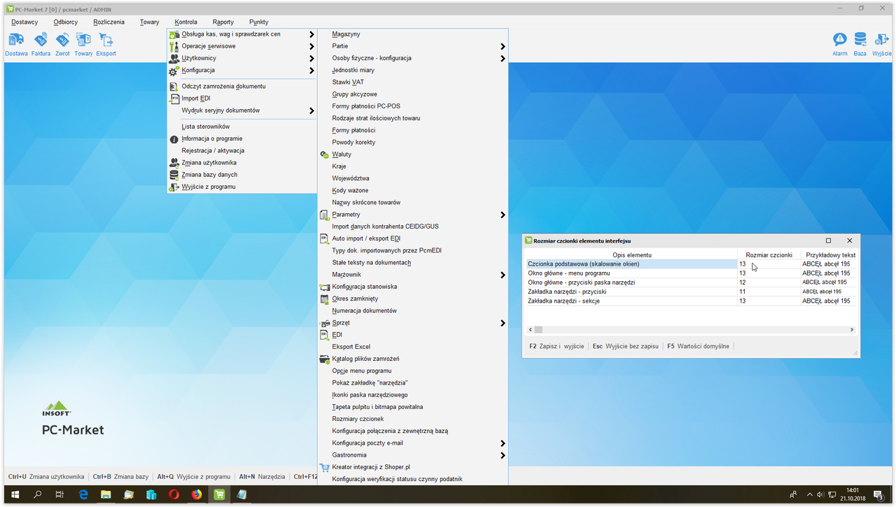This screenshot has width=896, height=507.
Task: Select row Zakładka narzędzi - przyciski
Action: click(691, 292)
